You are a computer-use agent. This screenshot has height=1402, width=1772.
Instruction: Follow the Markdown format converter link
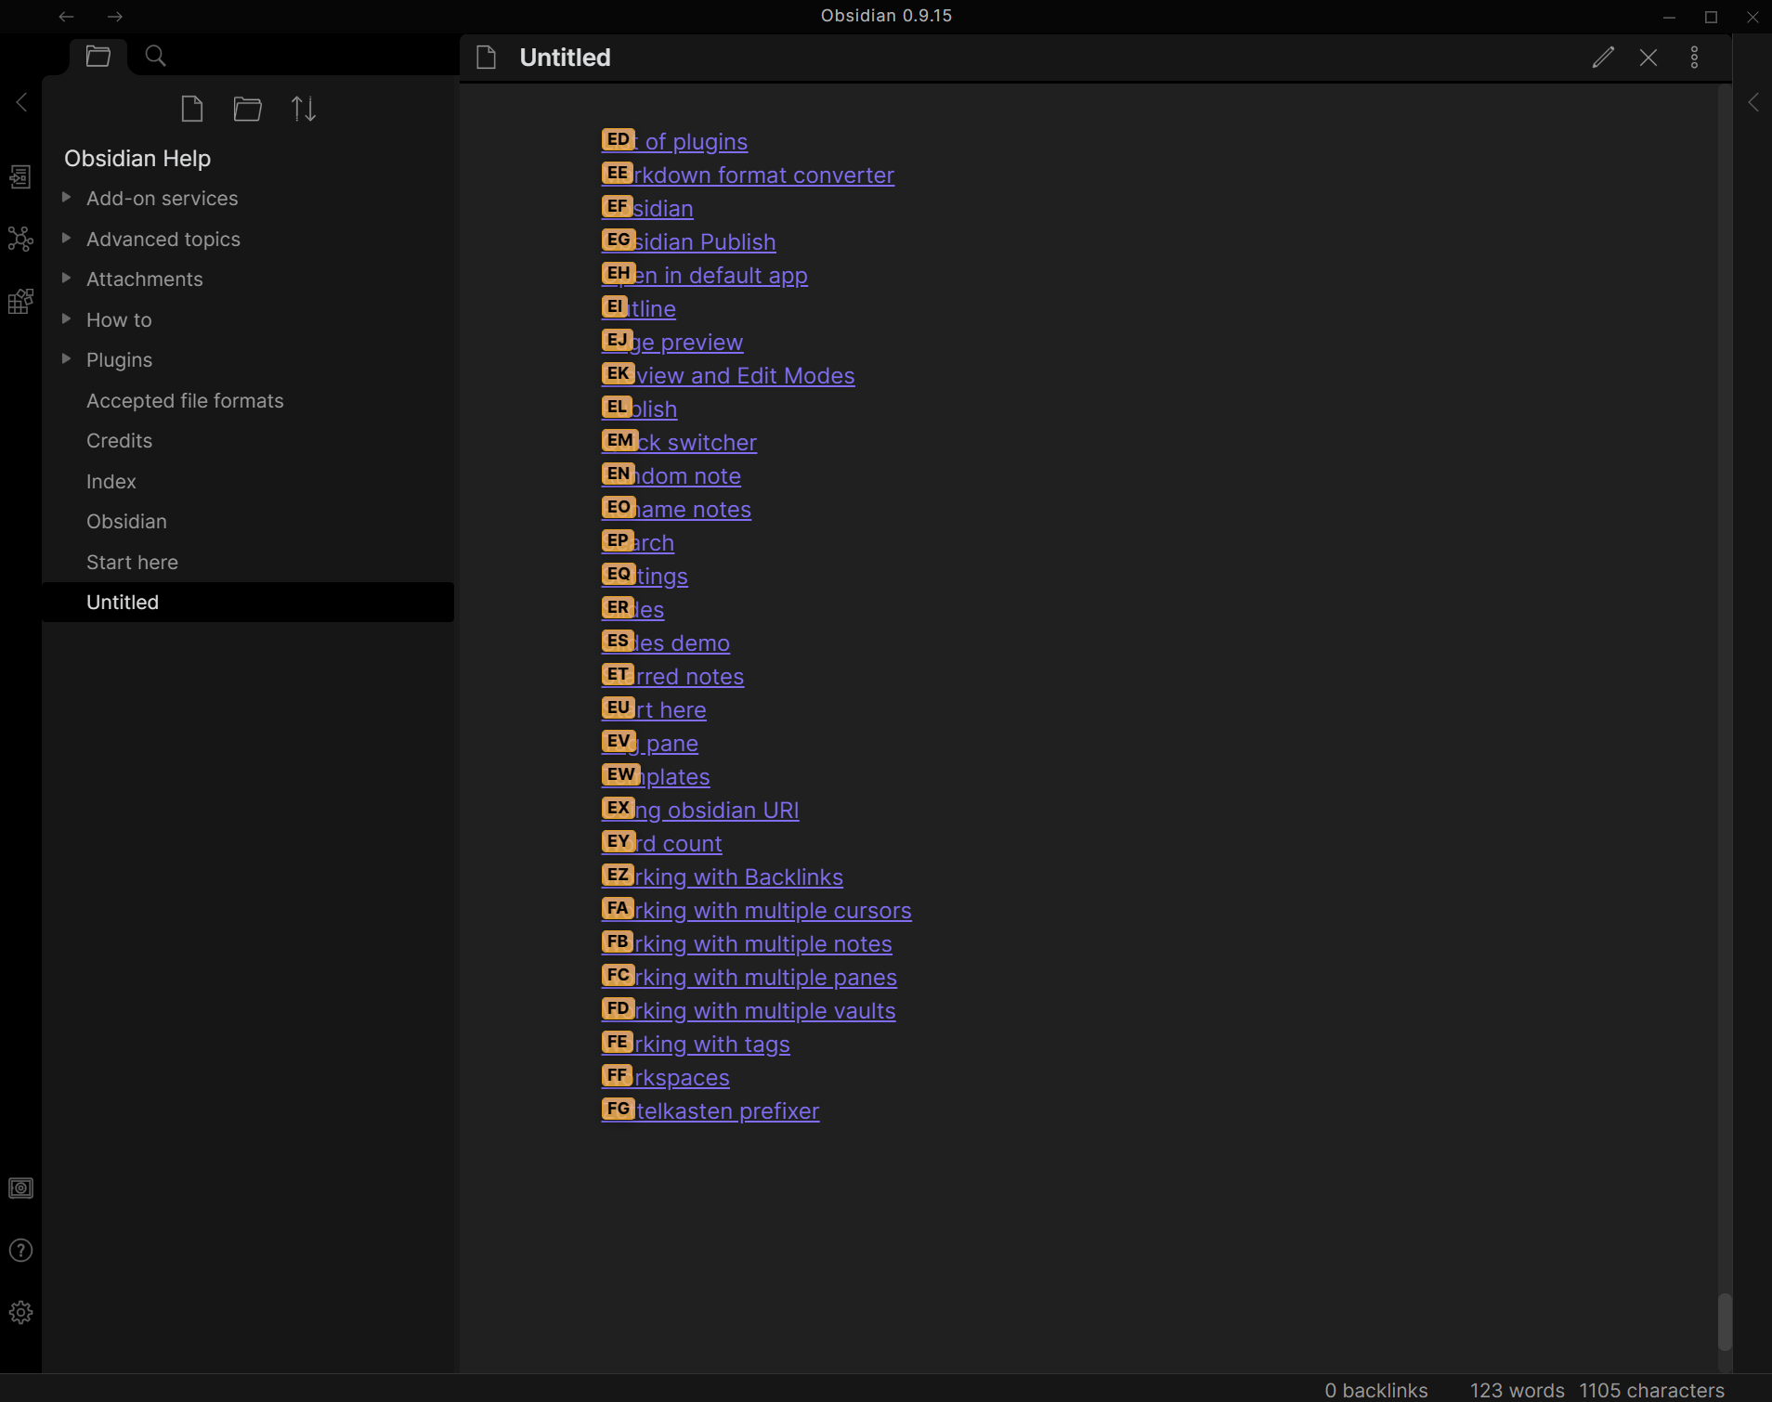pyautogui.click(x=748, y=175)
